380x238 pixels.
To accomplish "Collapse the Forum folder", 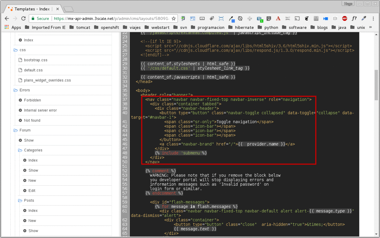I will pyautogui.click(x=16, y=130).
